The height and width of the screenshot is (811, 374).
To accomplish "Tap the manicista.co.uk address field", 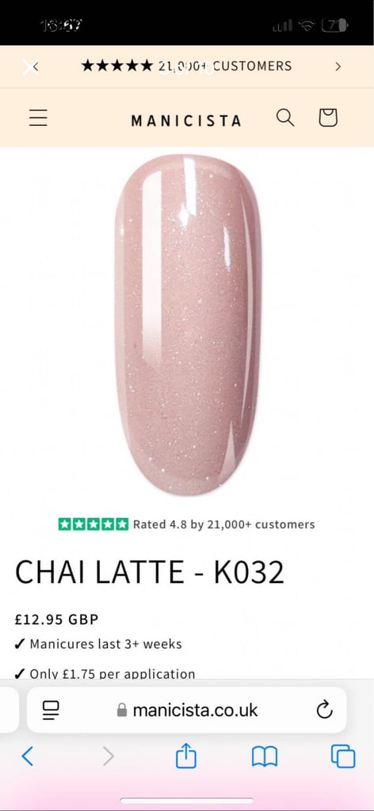I will pos(187,710).
